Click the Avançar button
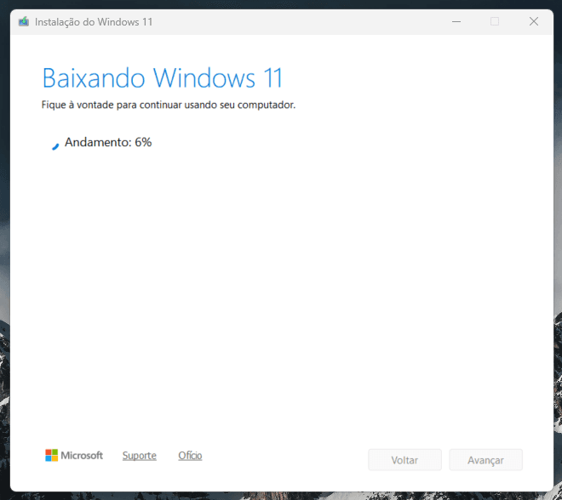562x500 pixels. pos(485,460)
